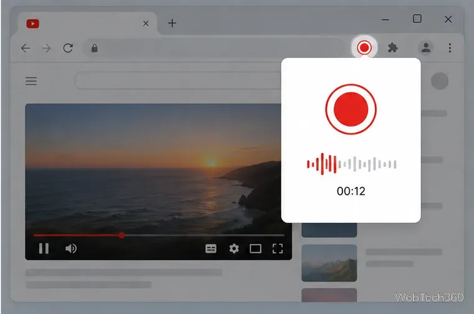Close the YouTube browser tab
The height and width of the screenshot is (314, 474).
(146, 23)
